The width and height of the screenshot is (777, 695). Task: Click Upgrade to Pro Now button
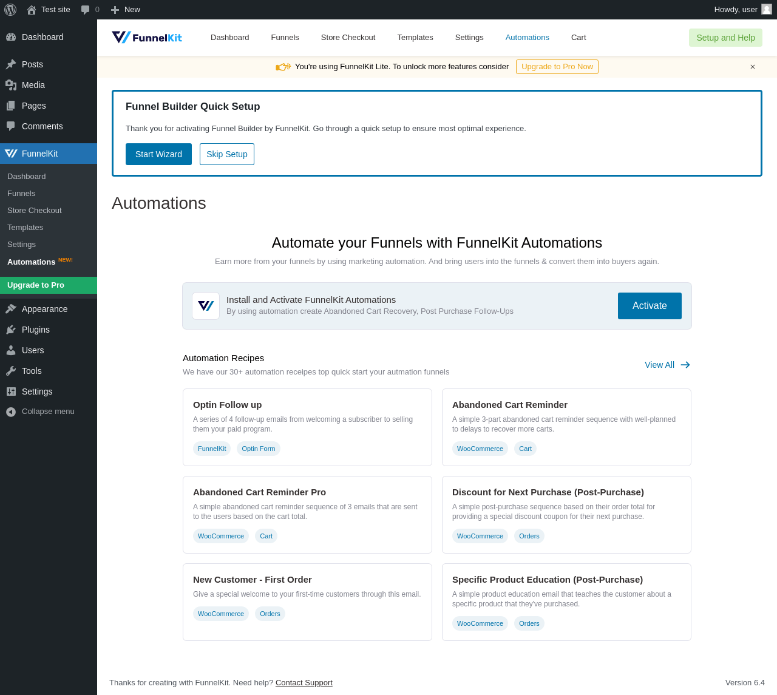[557, 67]
